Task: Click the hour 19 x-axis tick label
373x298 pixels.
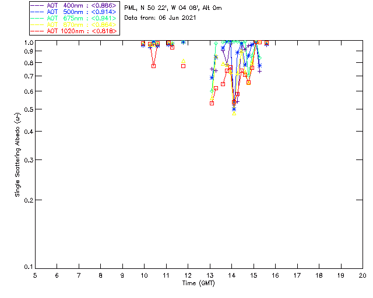Action: point(341,275)
